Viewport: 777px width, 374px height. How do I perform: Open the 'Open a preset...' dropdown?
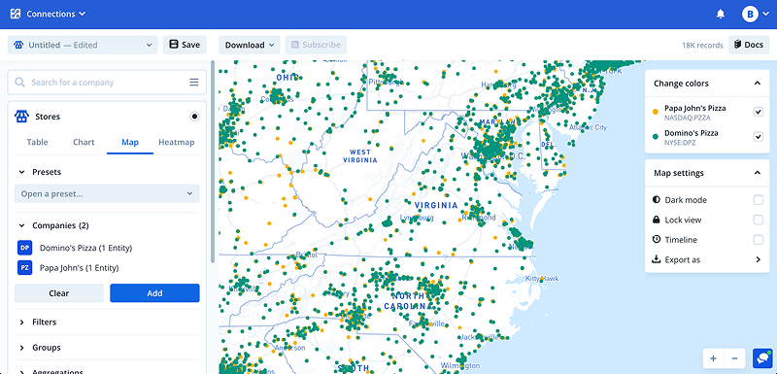(107, 193)
